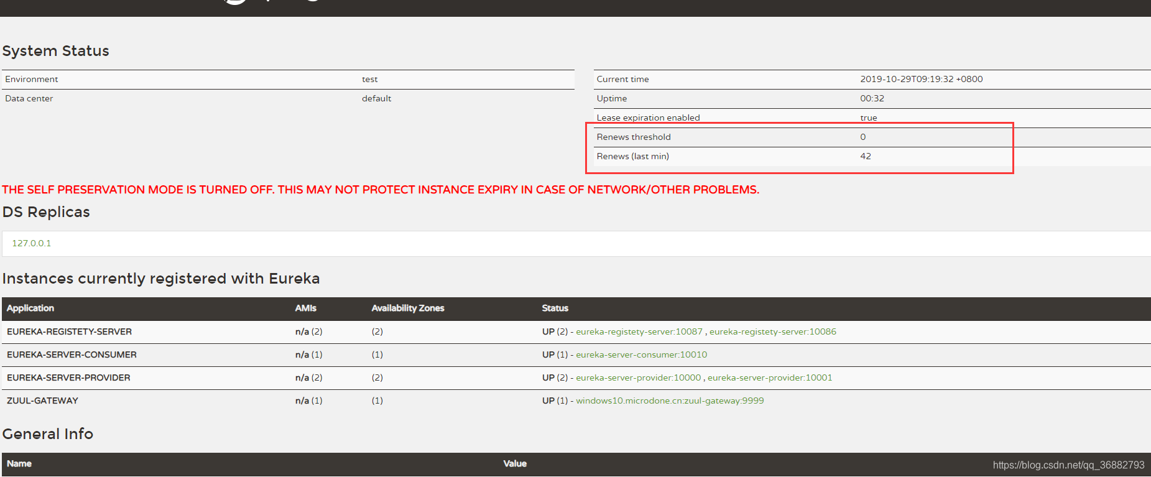Click the General Info heading

point(48,434)
